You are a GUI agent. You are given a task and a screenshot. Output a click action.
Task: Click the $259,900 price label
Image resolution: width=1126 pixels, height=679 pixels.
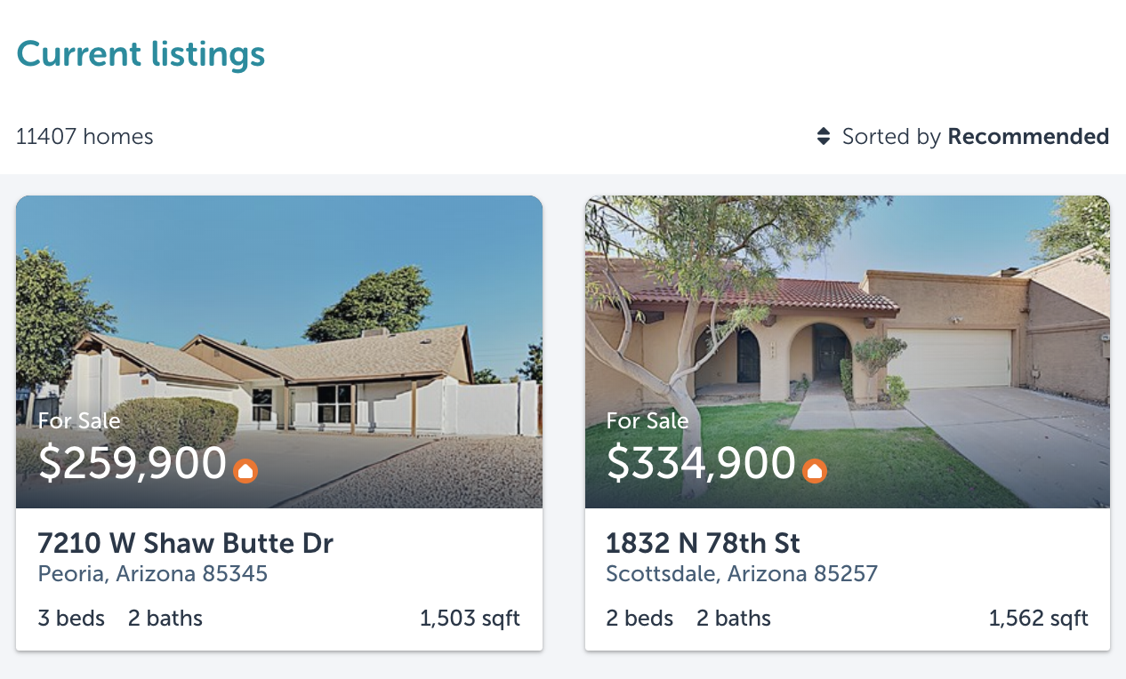click(x=132, y=463)
